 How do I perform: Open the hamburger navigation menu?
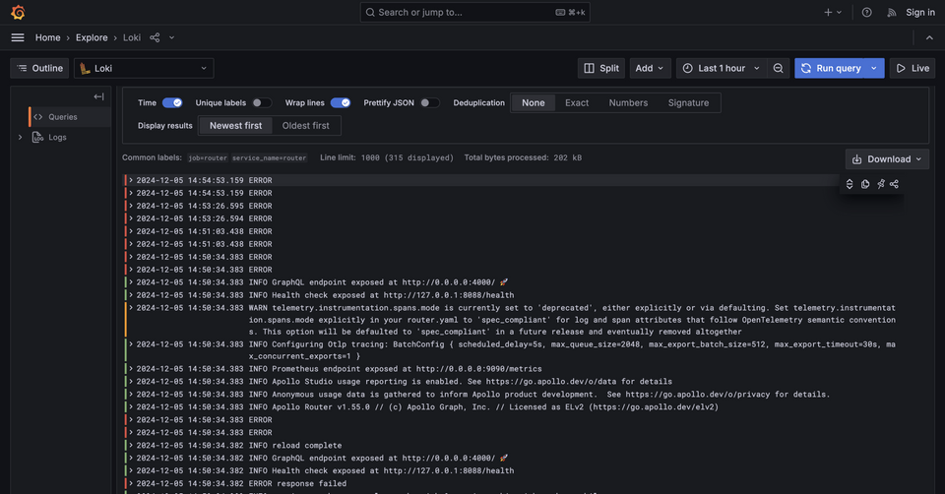pos(18,37)
